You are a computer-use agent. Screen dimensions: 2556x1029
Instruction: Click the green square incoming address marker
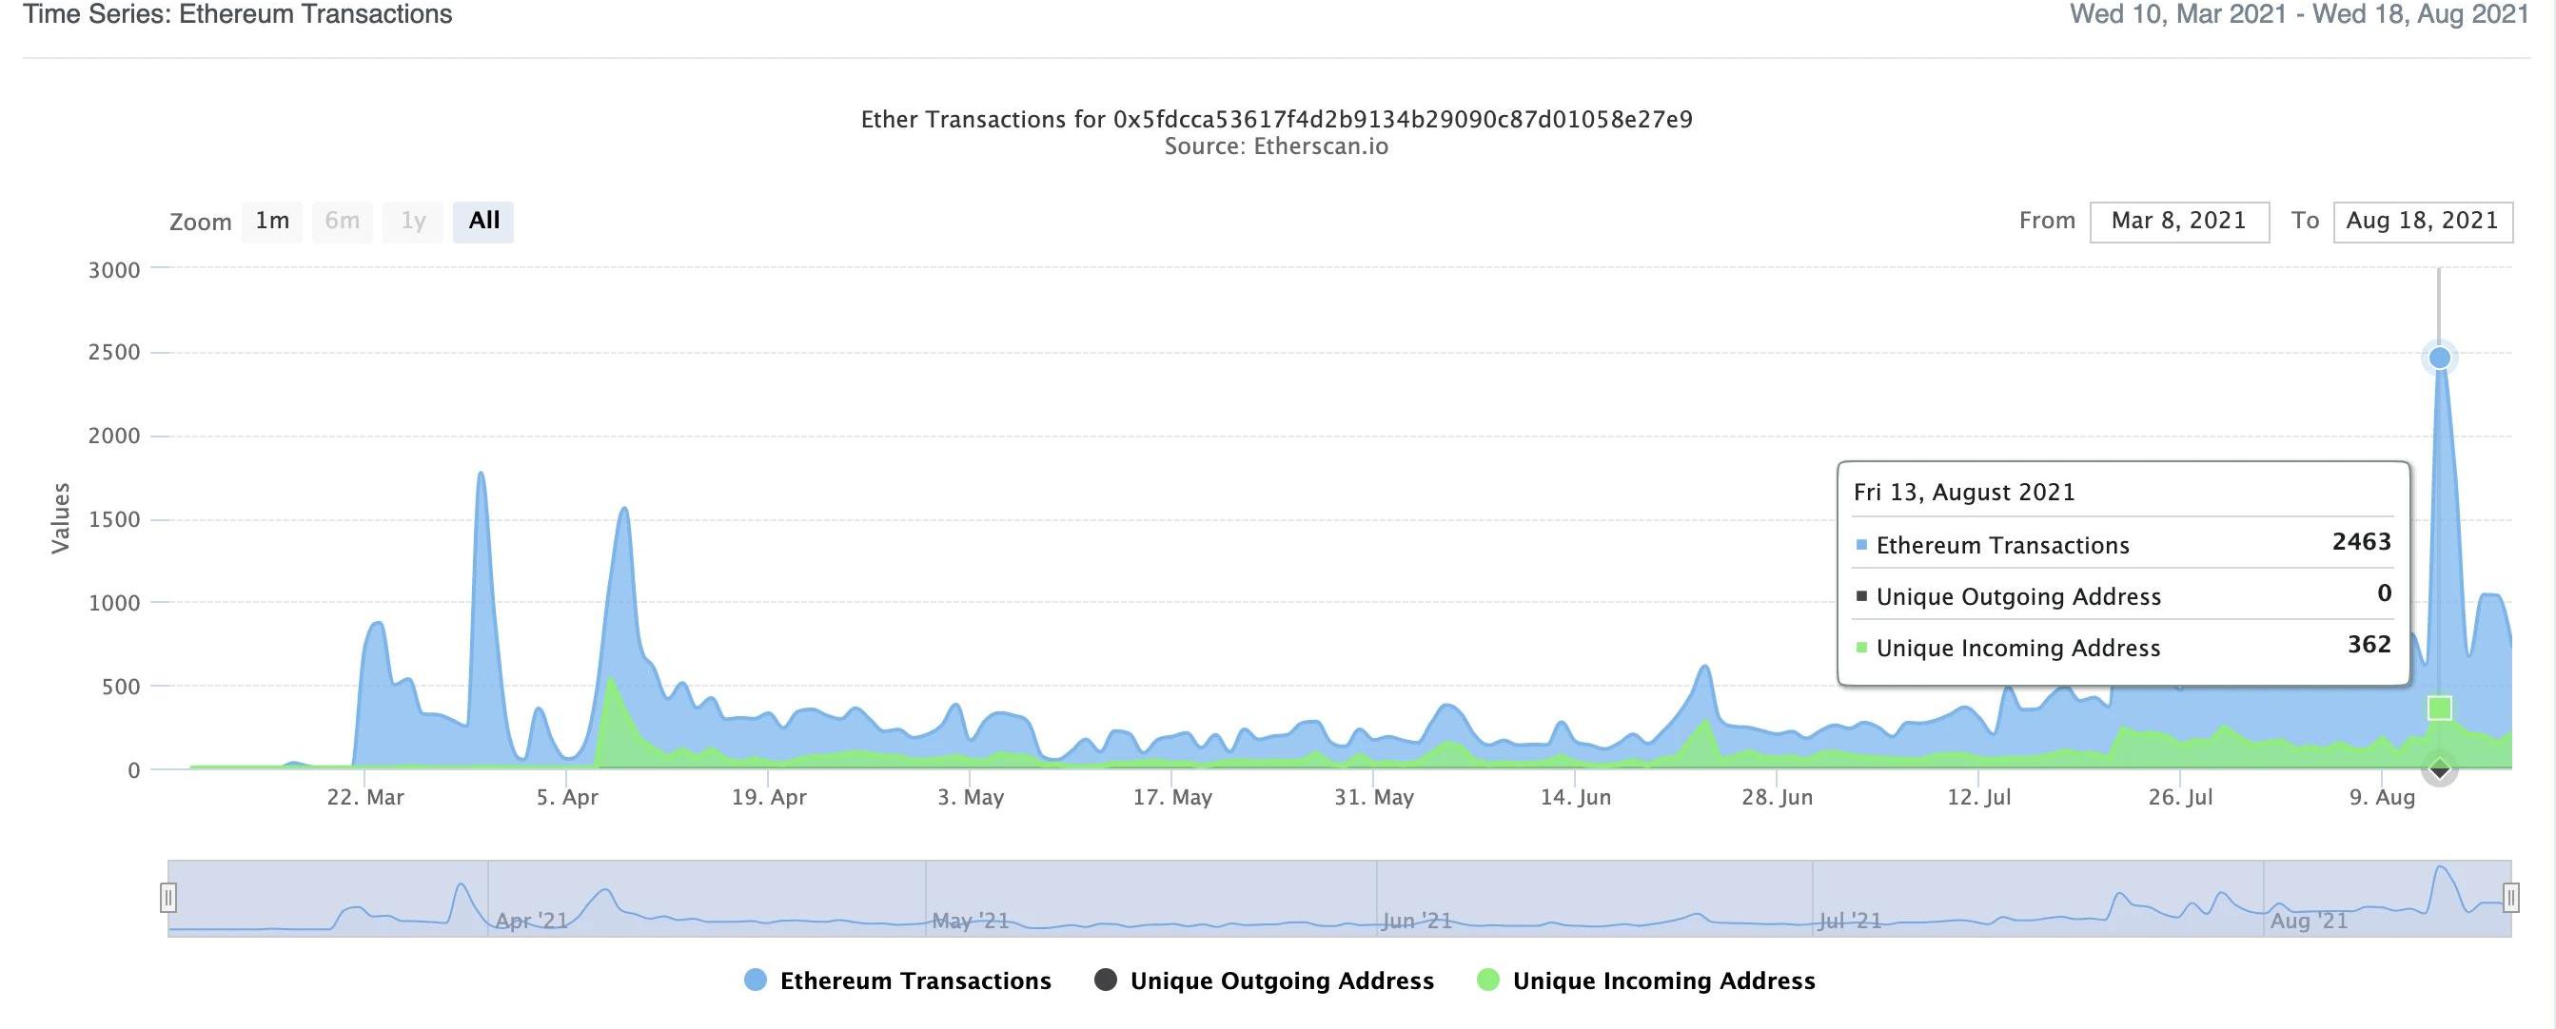(2439, 708)
